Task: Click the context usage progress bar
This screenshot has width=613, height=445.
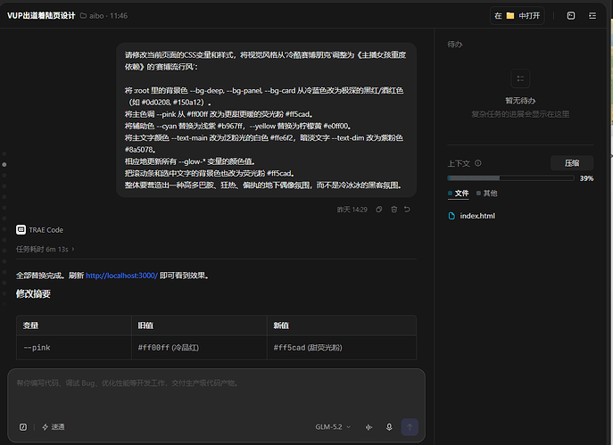Action: coord(510,178)
